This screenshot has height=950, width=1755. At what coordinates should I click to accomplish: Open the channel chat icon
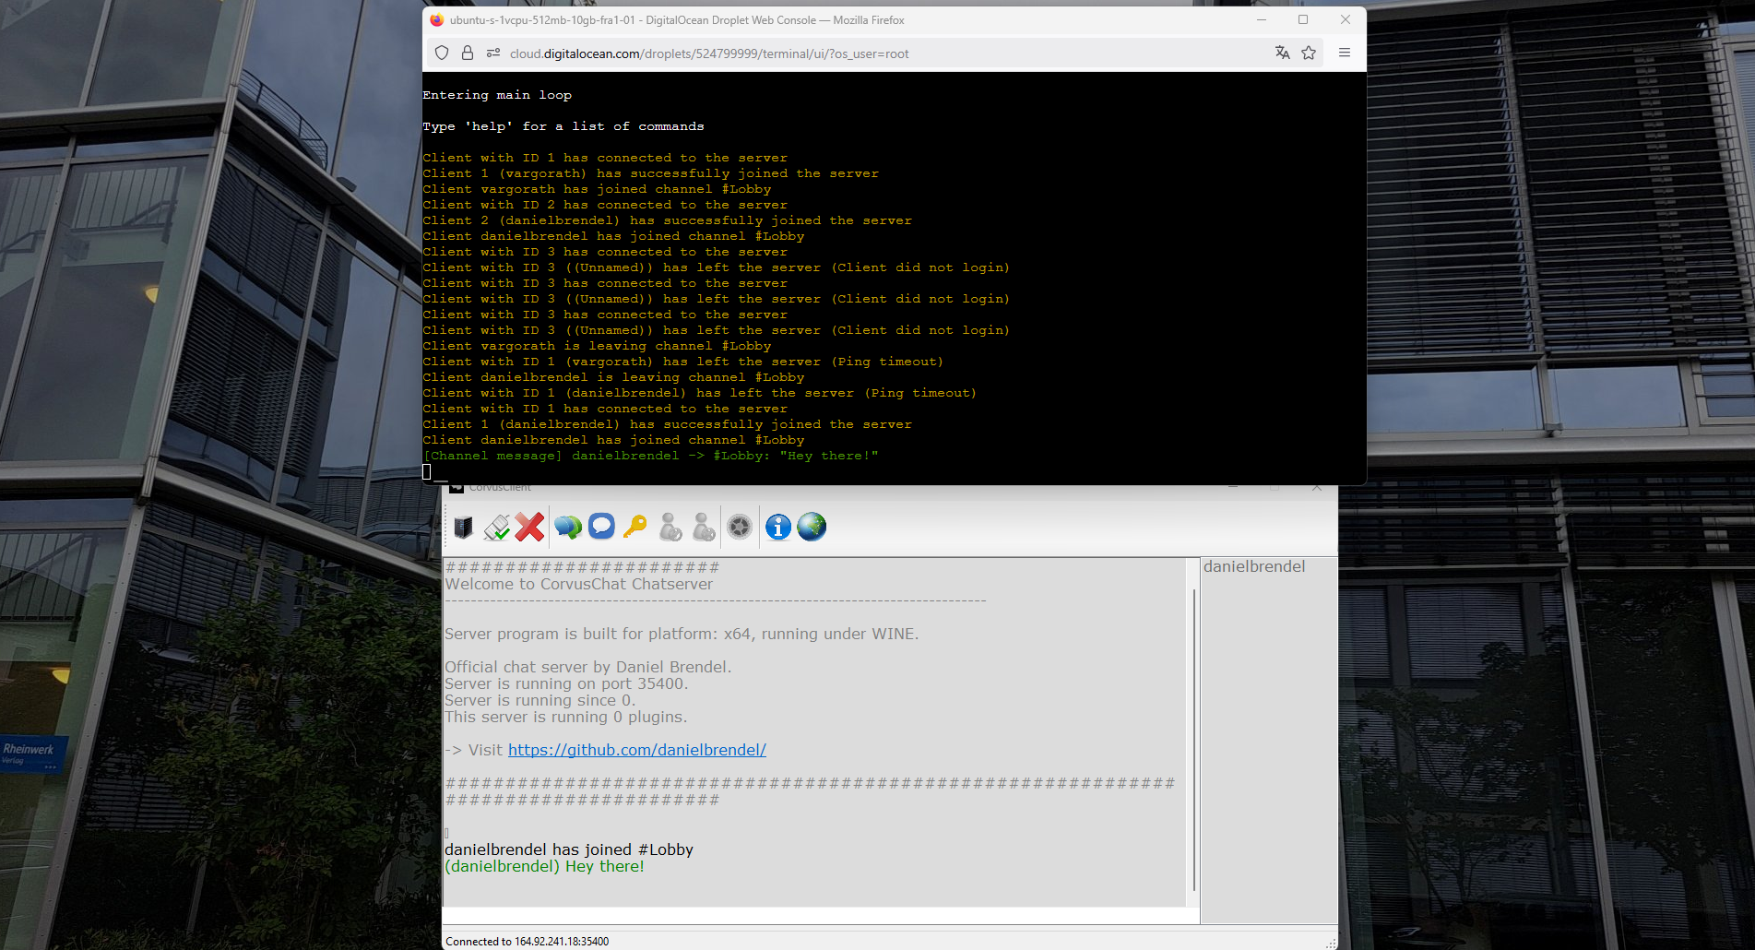pos(566,528)
